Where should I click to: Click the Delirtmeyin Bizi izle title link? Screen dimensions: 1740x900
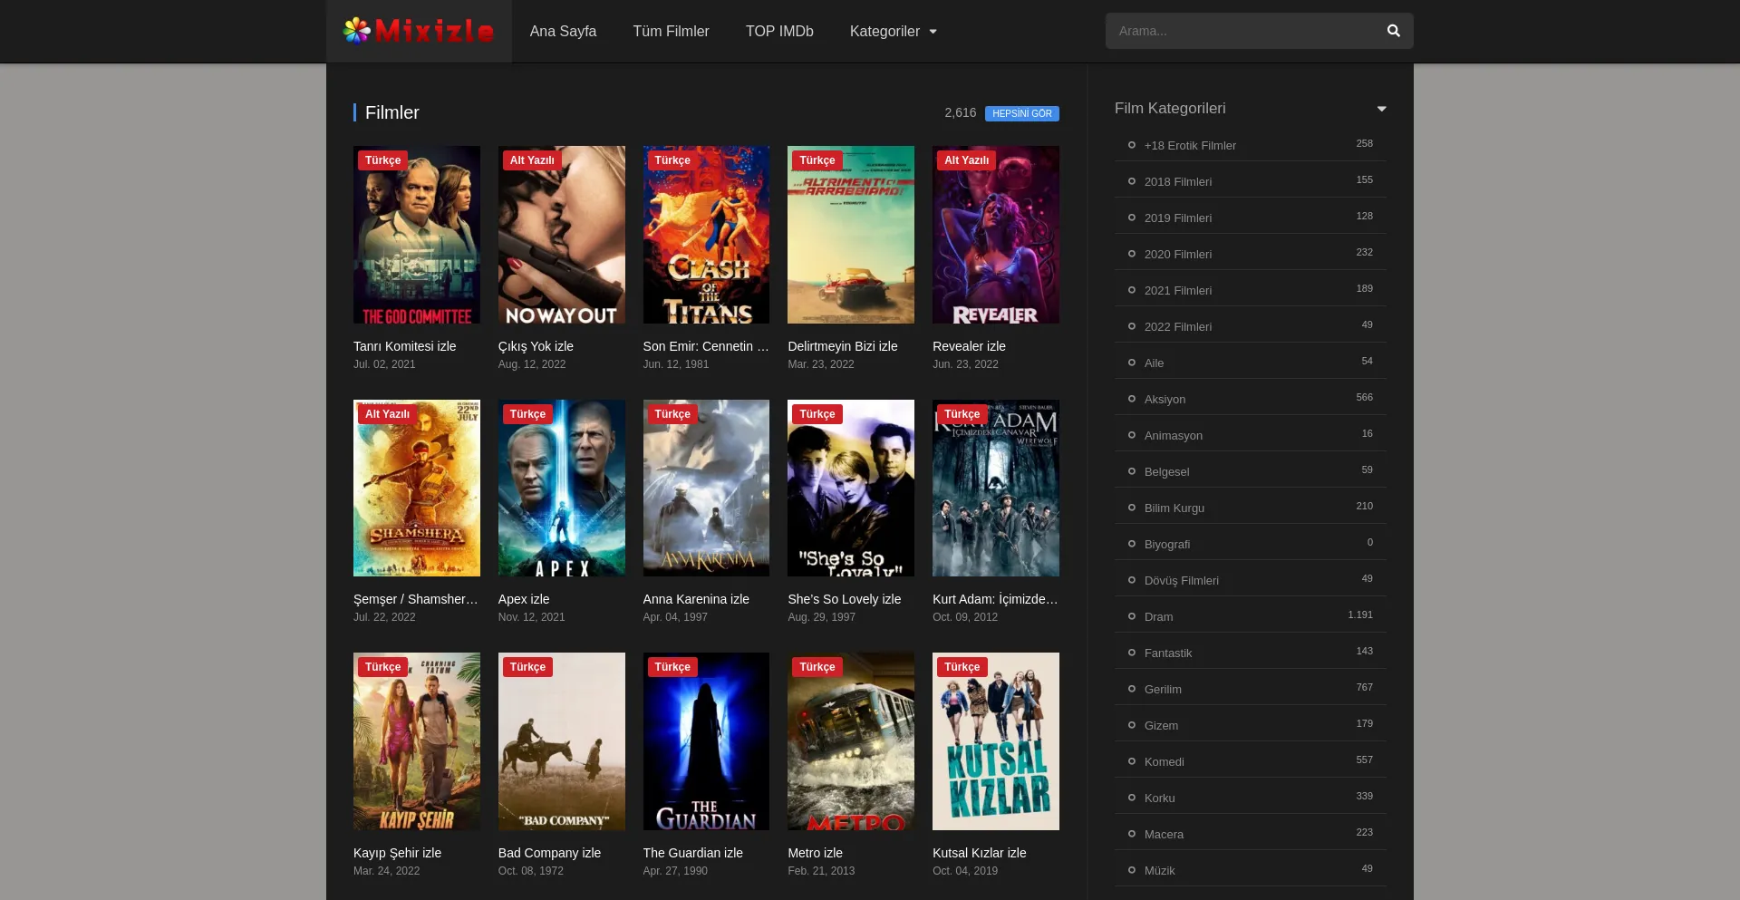point(843,346)
